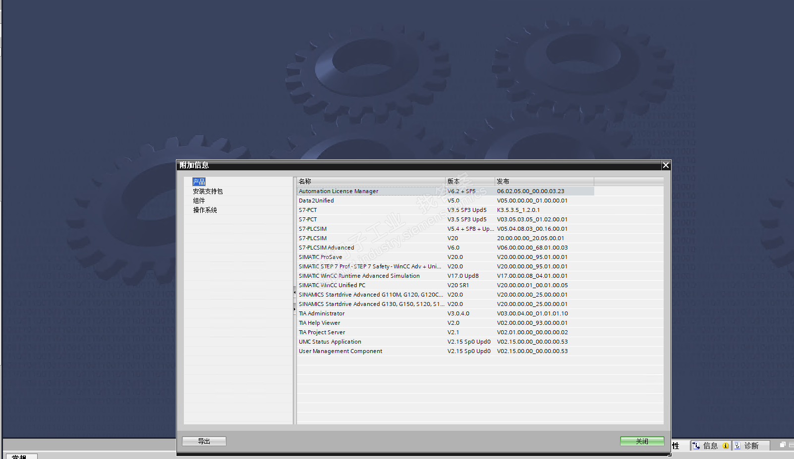This screenshot has width=794, height=459.
Task: Click release V06.00.00.00_68.01.00.03
Action: [x=532, y=248]
